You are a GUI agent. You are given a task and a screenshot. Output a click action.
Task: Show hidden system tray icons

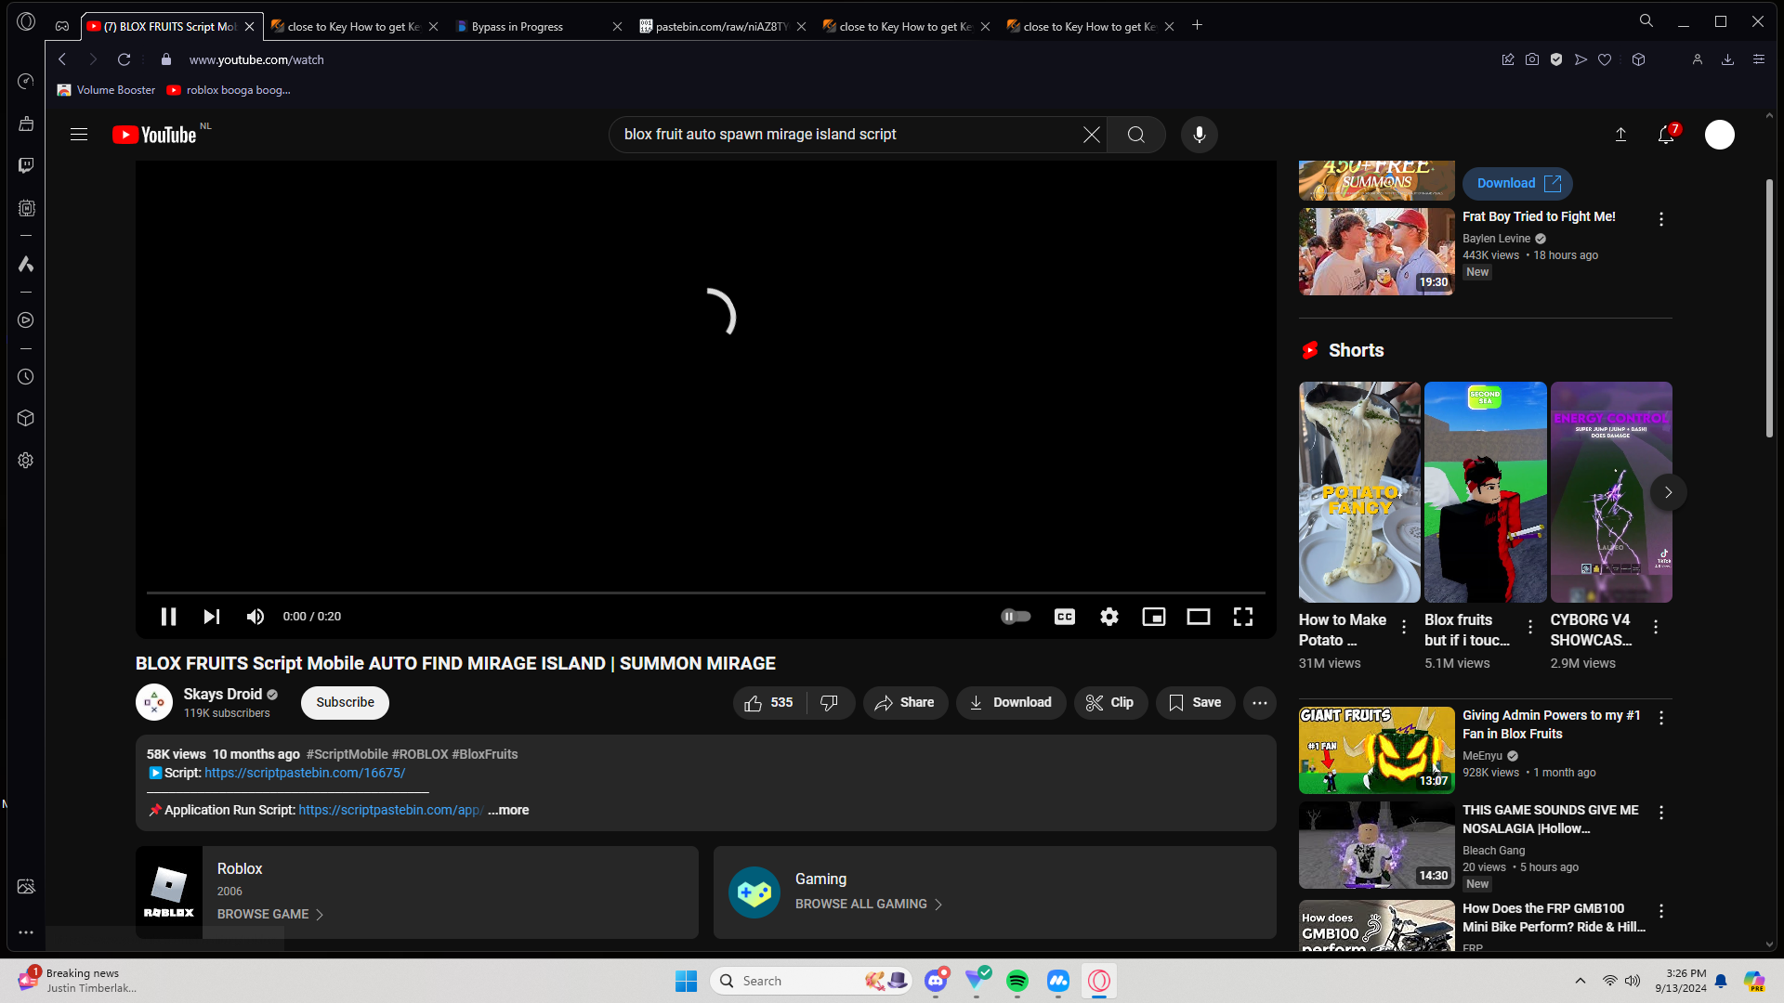1581,981
